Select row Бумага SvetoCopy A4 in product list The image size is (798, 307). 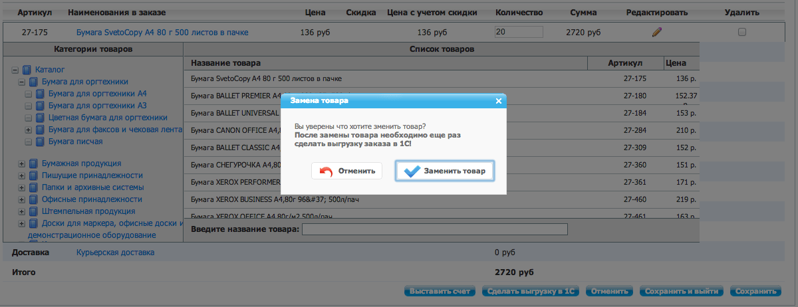pyautogui.click(x=442, y=78)
